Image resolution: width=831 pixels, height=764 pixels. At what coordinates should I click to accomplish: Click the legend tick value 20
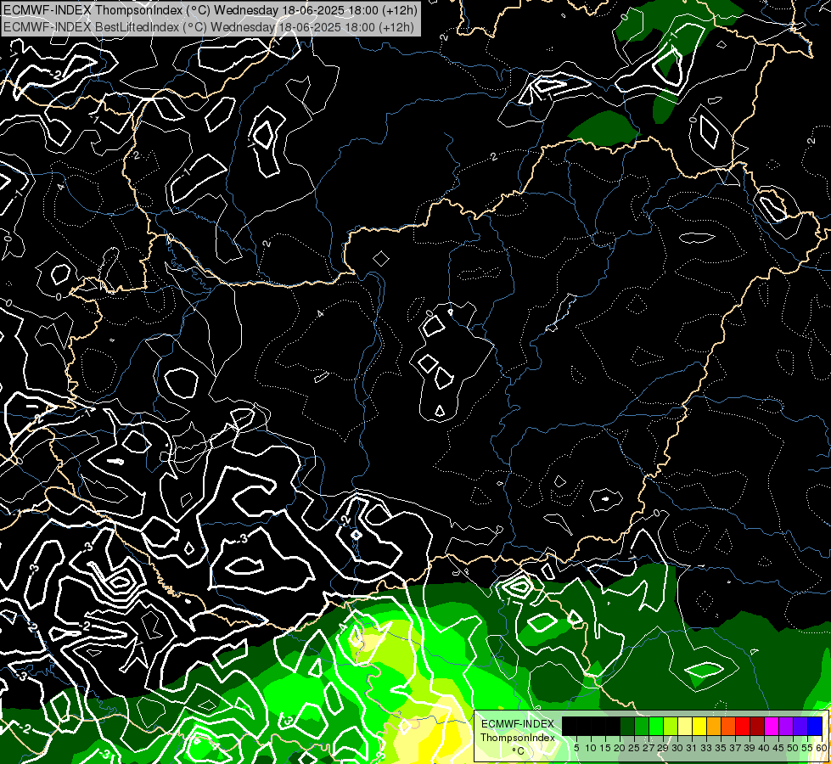[620, 748]
